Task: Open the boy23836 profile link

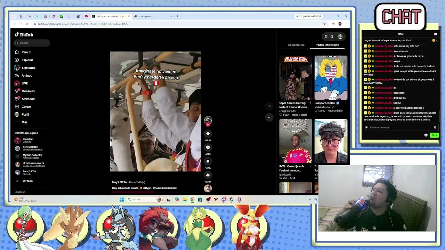Action: pos(119,182)
